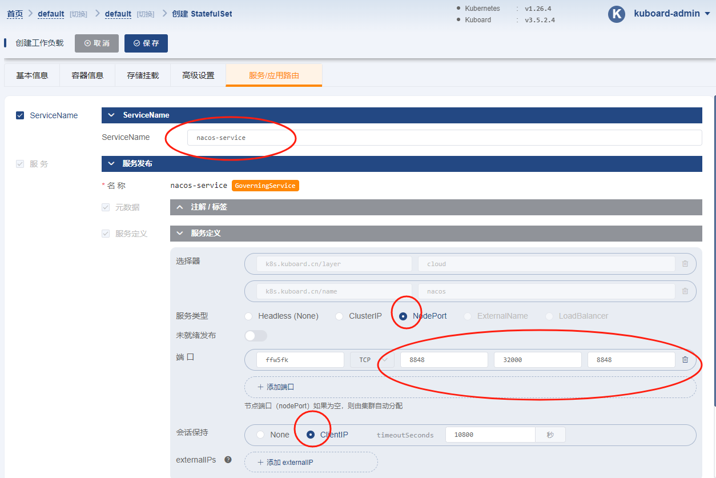This screenshot has width=716, height=478.
Task: Expand the 注解 / 标签 section
Action: pos(436,207)
